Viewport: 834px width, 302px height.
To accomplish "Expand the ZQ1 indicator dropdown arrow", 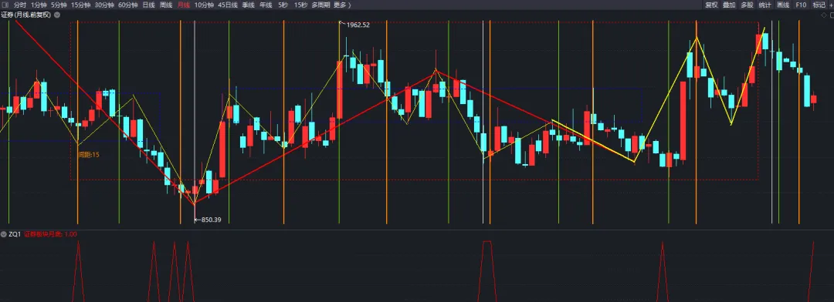I will 4,234.
